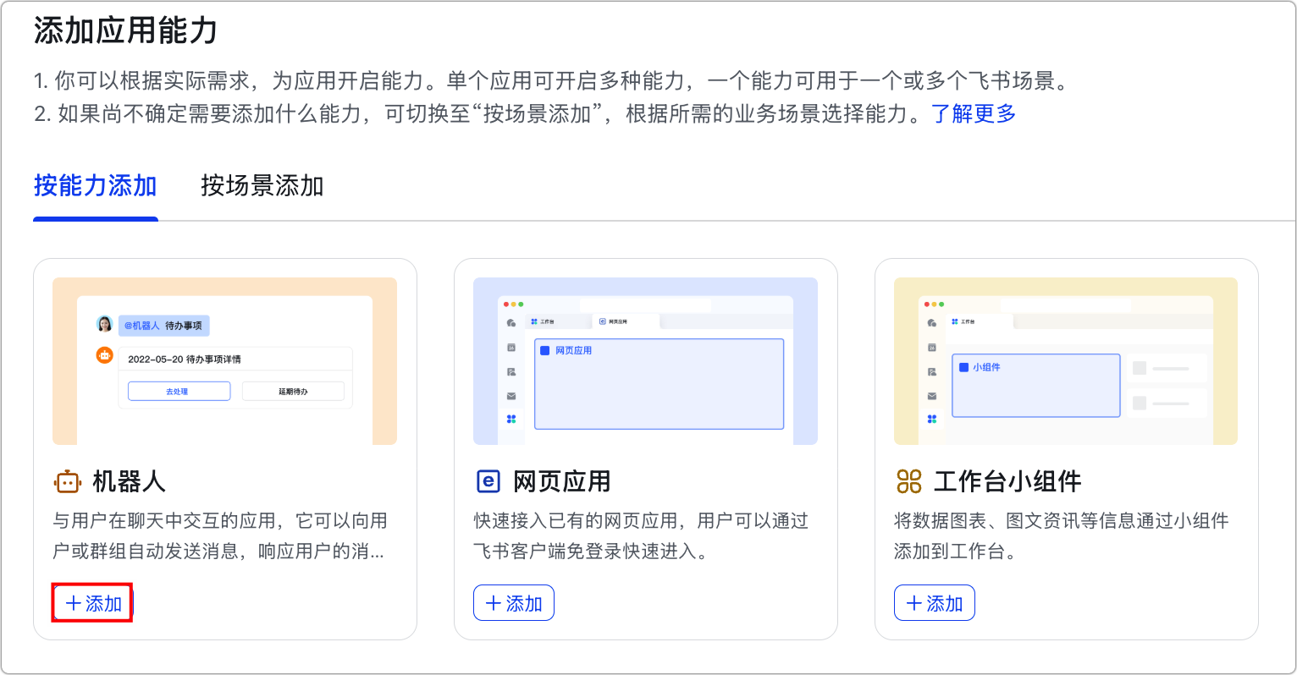Image resolution: width=1297 pixels, height=675 pixels.
Task: Select the 工作台小组件 preview illustration
Action: (1066, 361)
